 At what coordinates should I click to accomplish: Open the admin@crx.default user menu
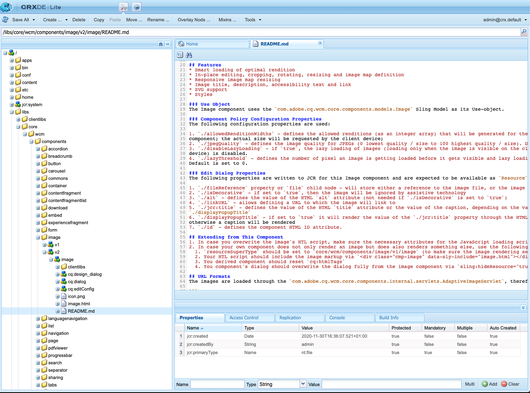point(505,20)
